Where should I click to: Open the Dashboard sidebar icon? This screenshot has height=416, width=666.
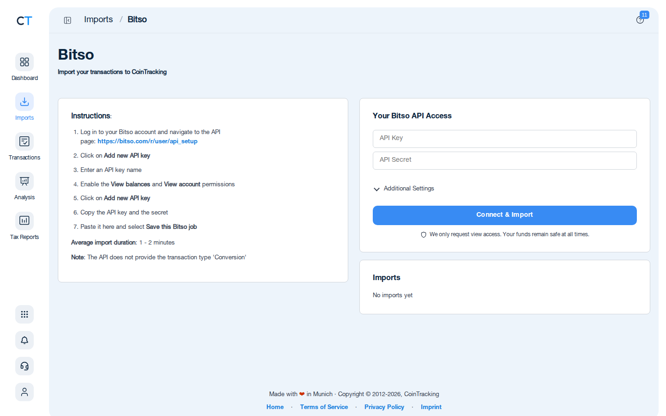(x=25, y=62)
